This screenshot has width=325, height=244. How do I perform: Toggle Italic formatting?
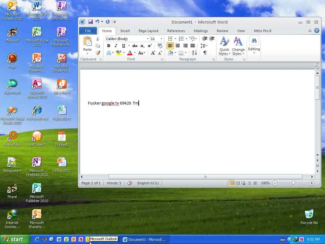(116, 46)
